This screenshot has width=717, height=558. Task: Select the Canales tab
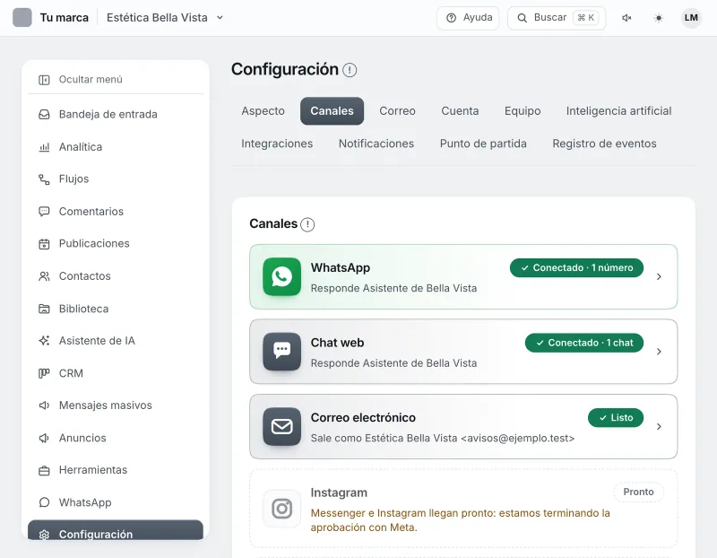332,111
